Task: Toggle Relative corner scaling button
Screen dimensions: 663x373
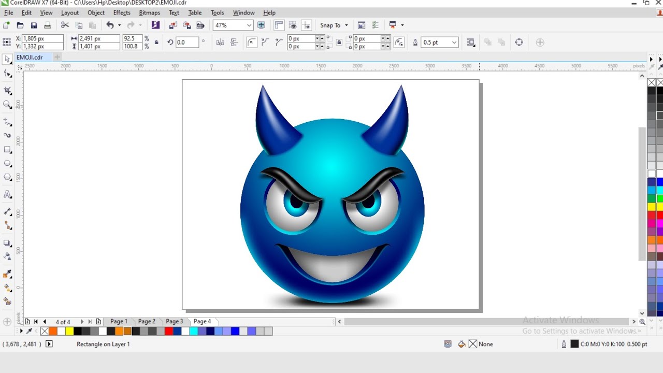Action: coord(399,42)
